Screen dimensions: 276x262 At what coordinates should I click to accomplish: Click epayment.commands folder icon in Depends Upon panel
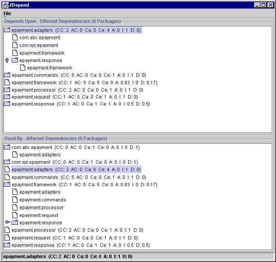[7, 75]
